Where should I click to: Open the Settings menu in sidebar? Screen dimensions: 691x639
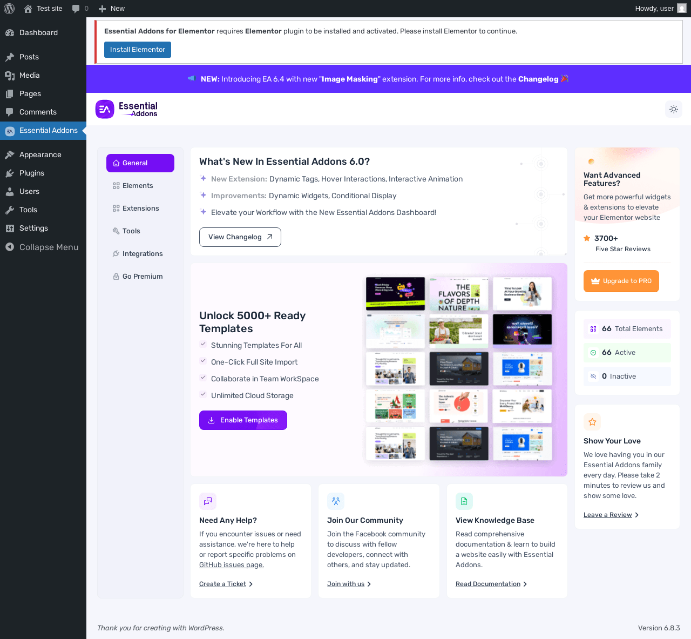pyautogui.click(x=43, y=228)
